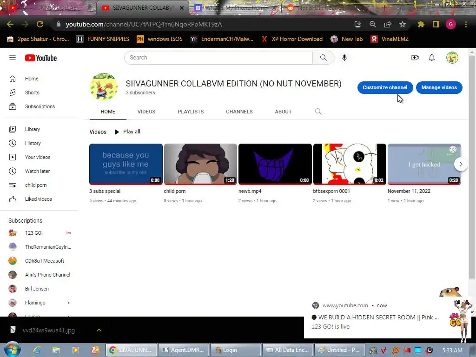Open the Chrome downloads icon in the toolbar
The image size is (476, 357).
pyautogui.click(x=358, y=24)
